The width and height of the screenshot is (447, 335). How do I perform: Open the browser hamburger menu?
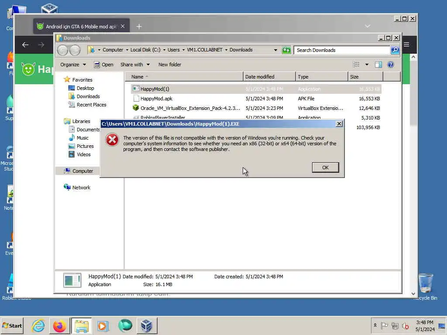click(406, 44)
